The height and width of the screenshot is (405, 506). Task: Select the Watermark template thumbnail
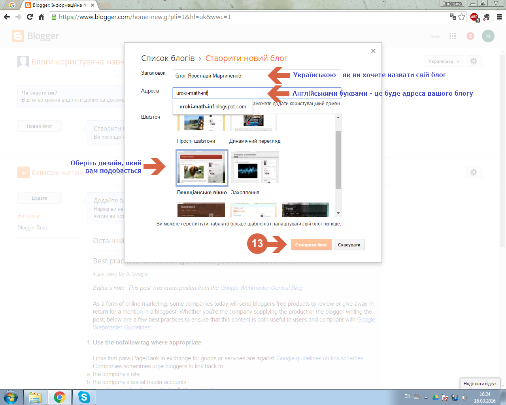201,210
